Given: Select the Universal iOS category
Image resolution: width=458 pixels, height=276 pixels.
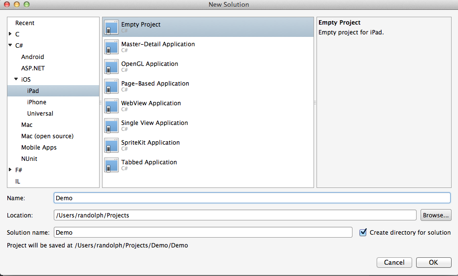Looking at the screenshot, I should tap(40, 114).
